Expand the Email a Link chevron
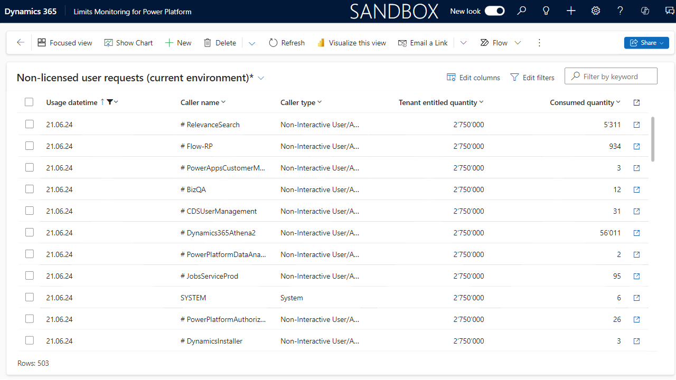Screen dimensions: 676x380 click(x=463, y=43)
